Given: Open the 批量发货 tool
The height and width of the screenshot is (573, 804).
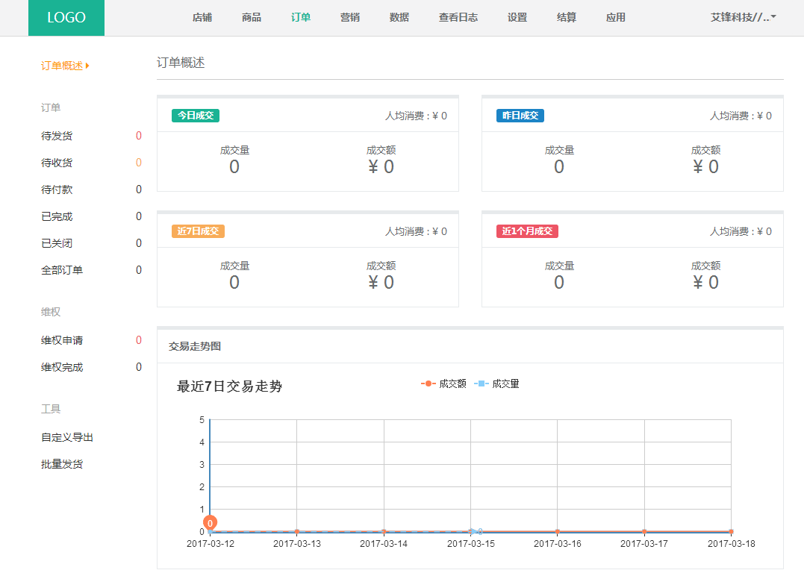Looking at the screenshot, I should coord(62,464).
